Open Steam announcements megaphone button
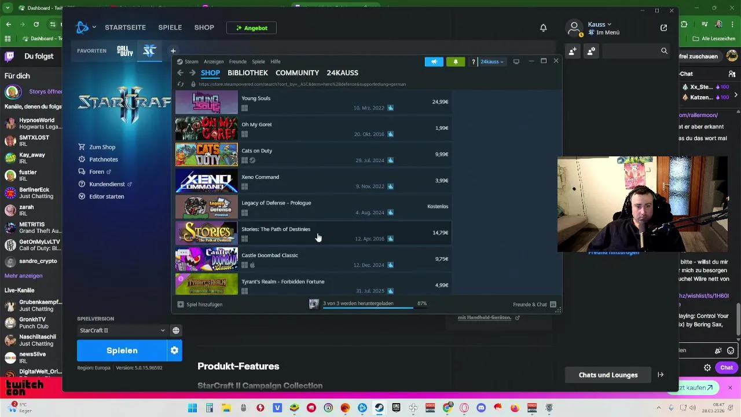The image size is (741, 417). point(434,61)
